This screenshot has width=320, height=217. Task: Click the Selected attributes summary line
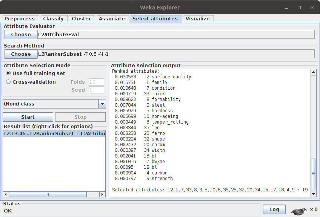210,190
